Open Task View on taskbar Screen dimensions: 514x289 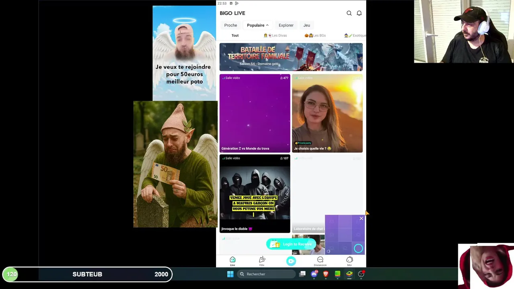coord(302,274)
